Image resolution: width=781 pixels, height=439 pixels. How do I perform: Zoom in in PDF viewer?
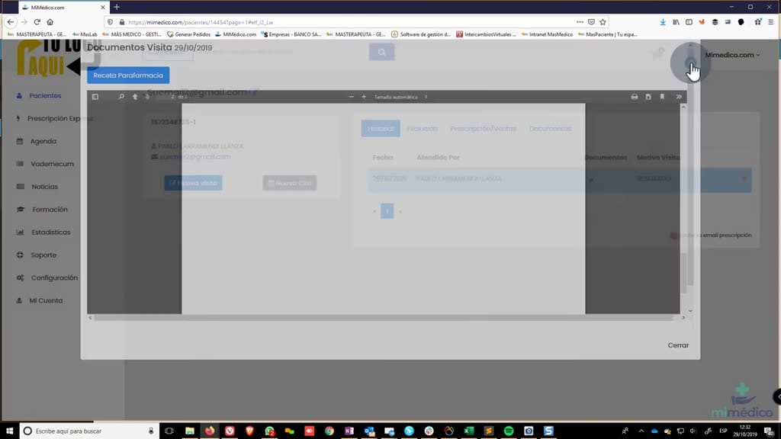click(x=364, y=97)
